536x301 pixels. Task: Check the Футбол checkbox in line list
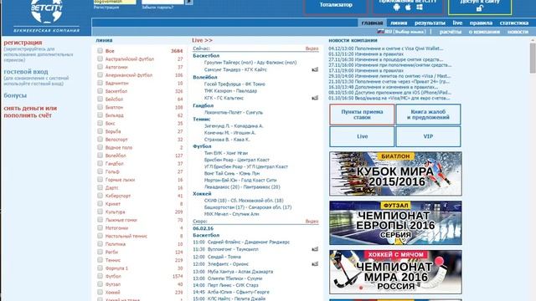pos(100,276)
